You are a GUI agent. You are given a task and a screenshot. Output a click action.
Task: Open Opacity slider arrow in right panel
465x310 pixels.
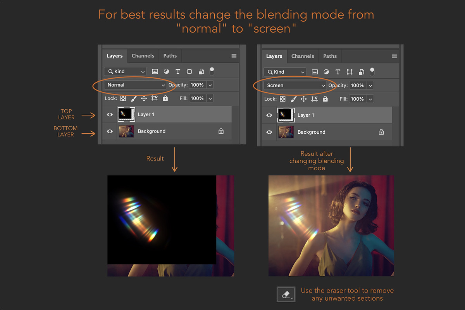[x=370, y=85]
